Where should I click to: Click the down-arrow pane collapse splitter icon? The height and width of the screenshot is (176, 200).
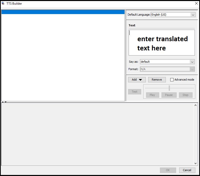6,102
